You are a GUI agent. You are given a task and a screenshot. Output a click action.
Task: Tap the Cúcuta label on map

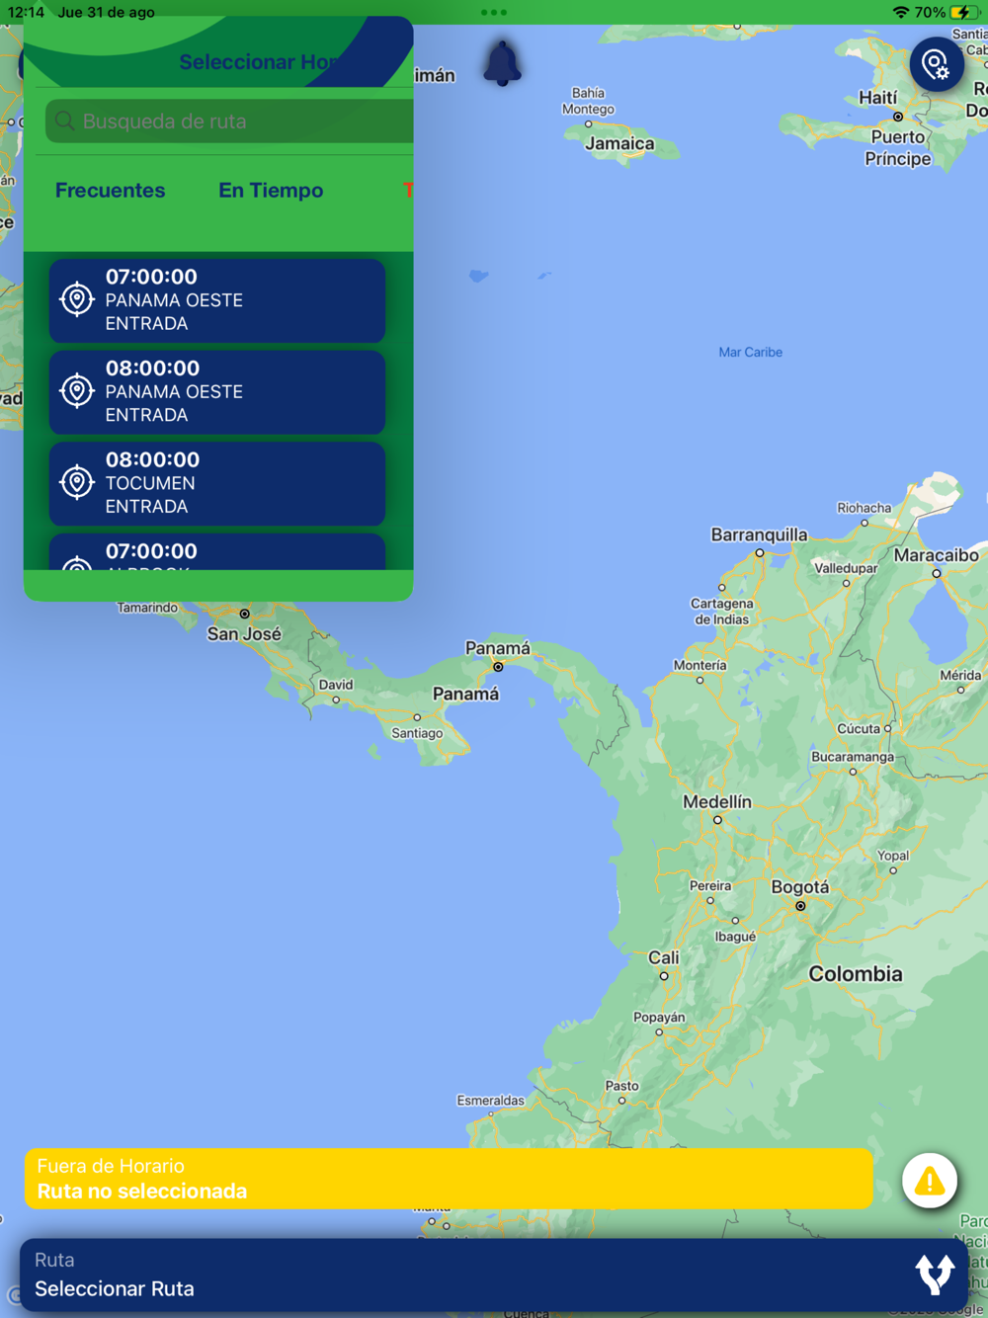[x=859, y=728]
